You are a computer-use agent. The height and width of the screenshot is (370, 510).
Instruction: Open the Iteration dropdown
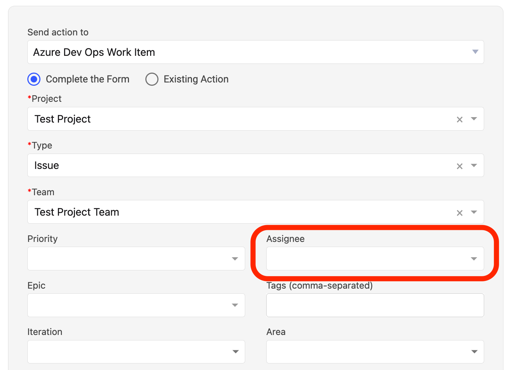136,352
